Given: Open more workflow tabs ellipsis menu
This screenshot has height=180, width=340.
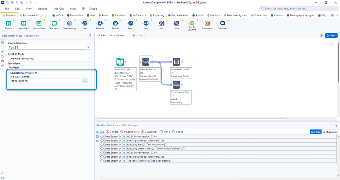Looking at the screenshot, I should pos(141,35).
